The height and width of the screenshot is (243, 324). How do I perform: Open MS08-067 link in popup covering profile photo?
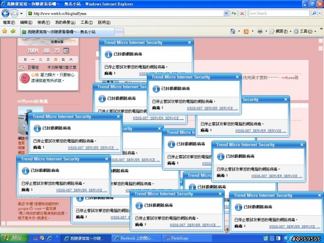pos(93,148)
